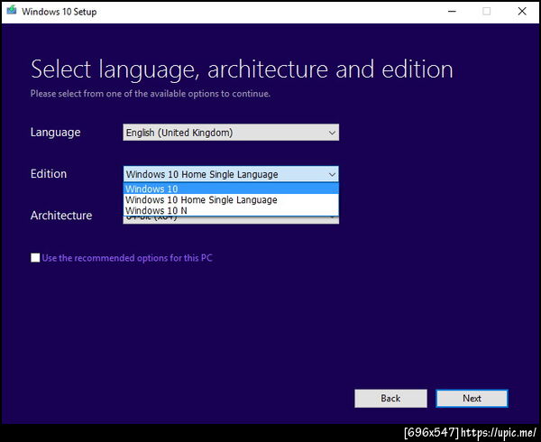Continue setup with the Next button
541x442 pixels.
coord(472,399)
